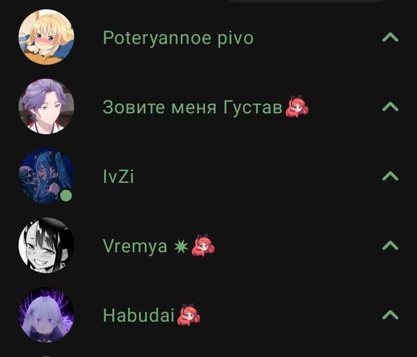Click the red-haired girl badge next to Vremya
This screenshot has width=417, height=357.
(203, 245)
